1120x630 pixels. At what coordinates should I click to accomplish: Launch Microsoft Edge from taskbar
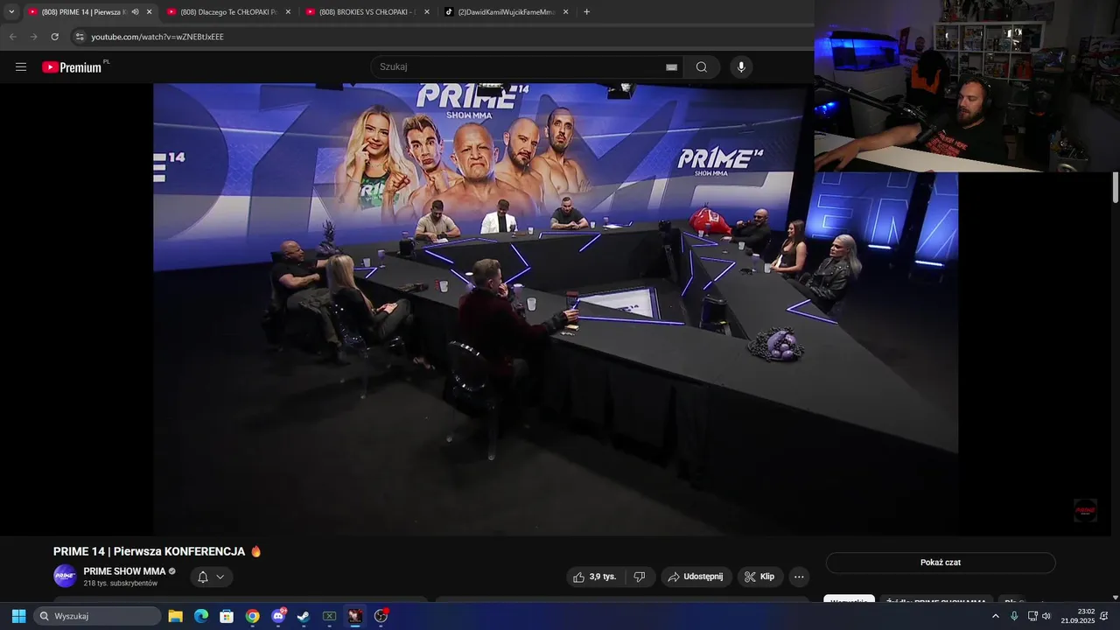click(x=201, y=616)
